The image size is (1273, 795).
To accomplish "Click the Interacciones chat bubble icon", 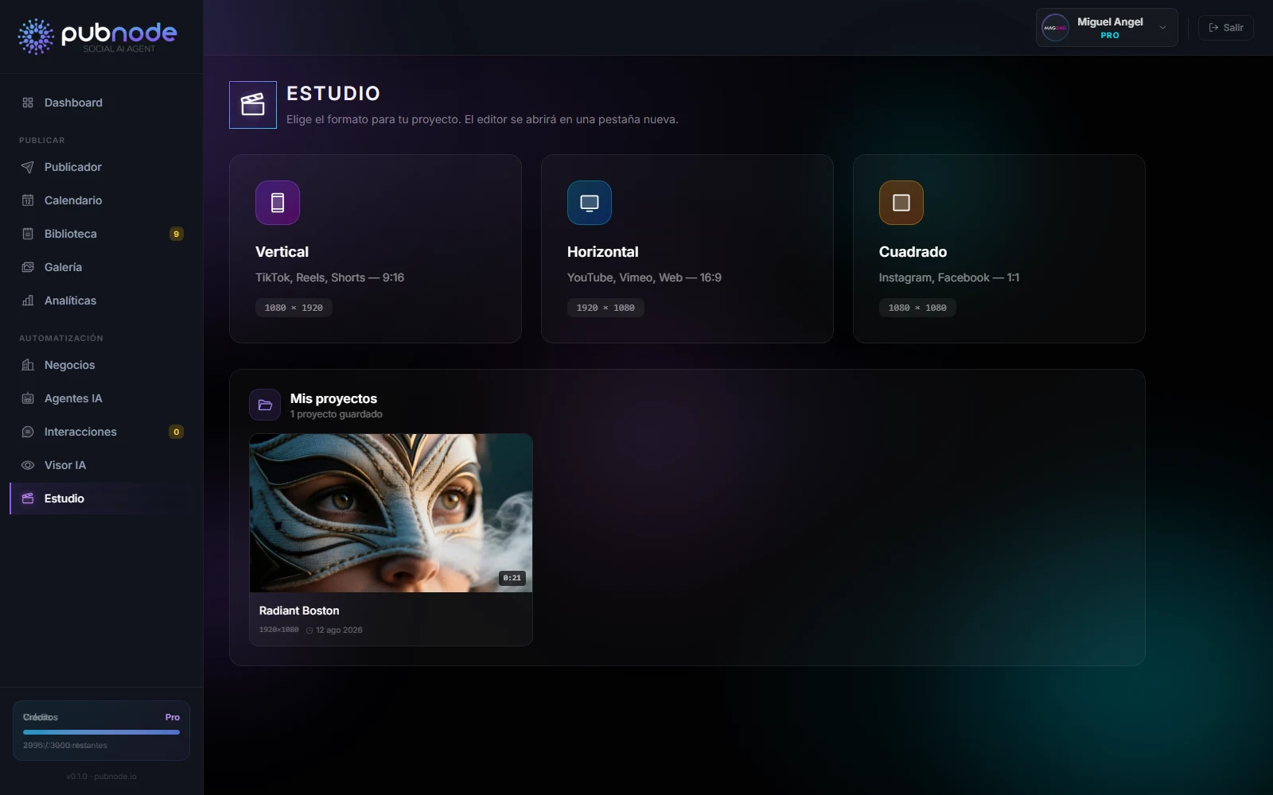I will coord(28,432).
